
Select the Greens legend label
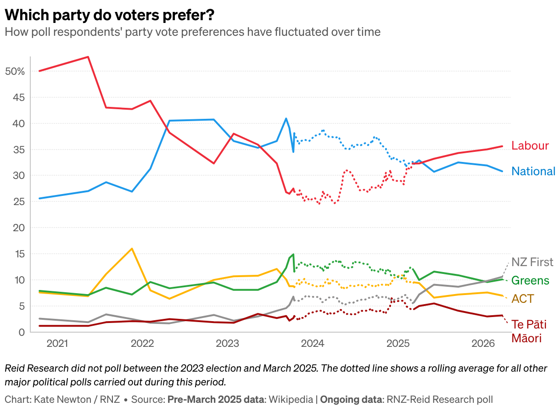tap(530, 280)
